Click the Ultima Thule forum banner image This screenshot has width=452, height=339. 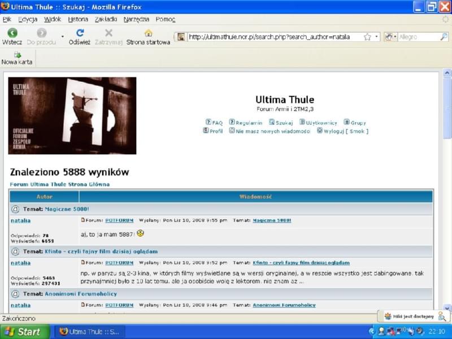(x=72, y=116)
